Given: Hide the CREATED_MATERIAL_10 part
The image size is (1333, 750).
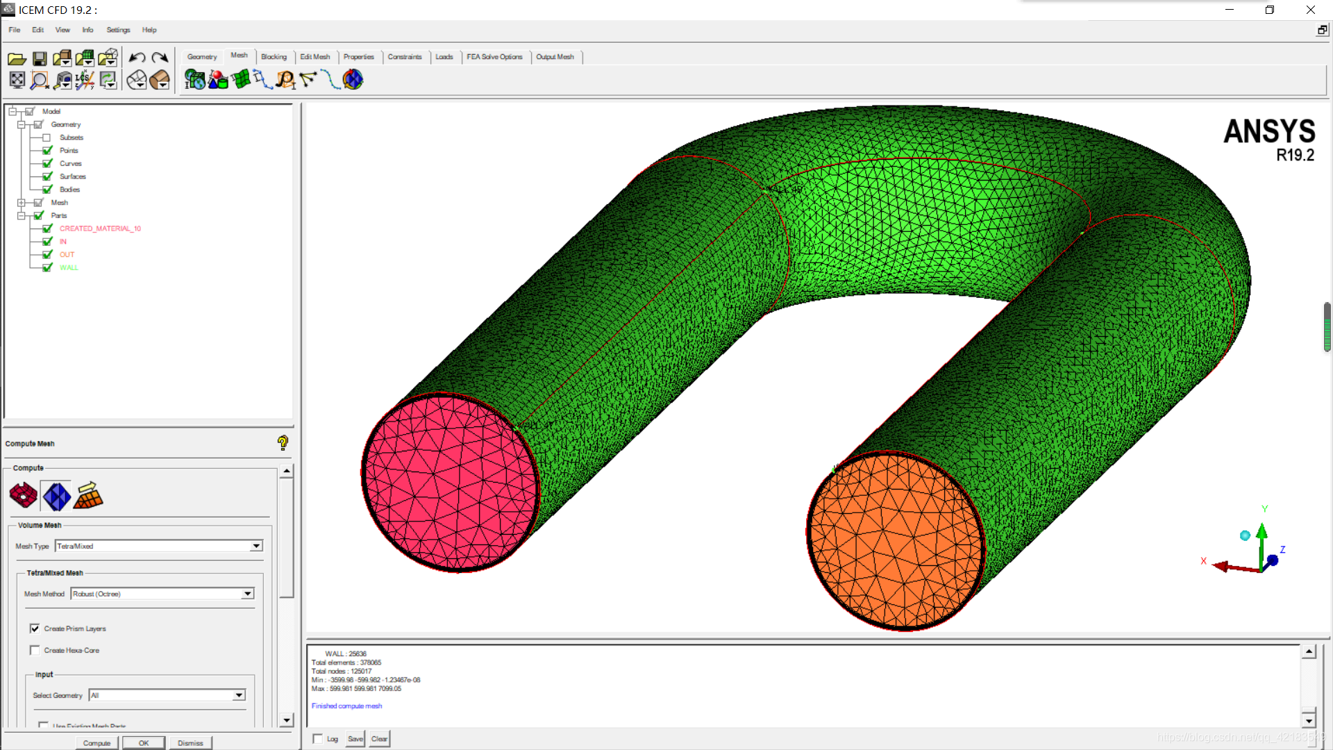Looking at the screenshot, I should 47,228.
